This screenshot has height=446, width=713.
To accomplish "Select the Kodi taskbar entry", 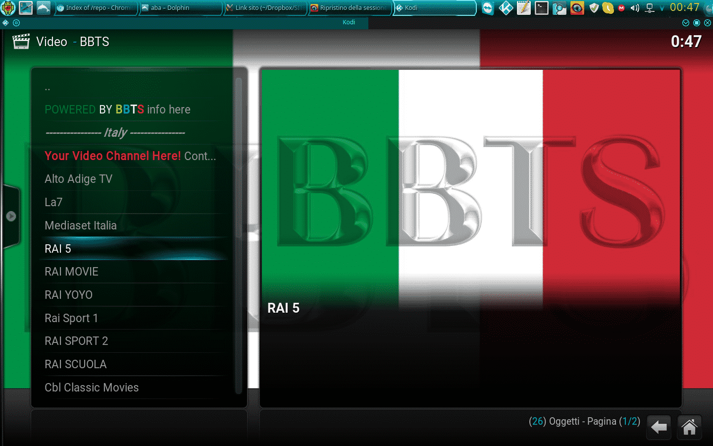I will pyautogui.click(x=434, y=8).
